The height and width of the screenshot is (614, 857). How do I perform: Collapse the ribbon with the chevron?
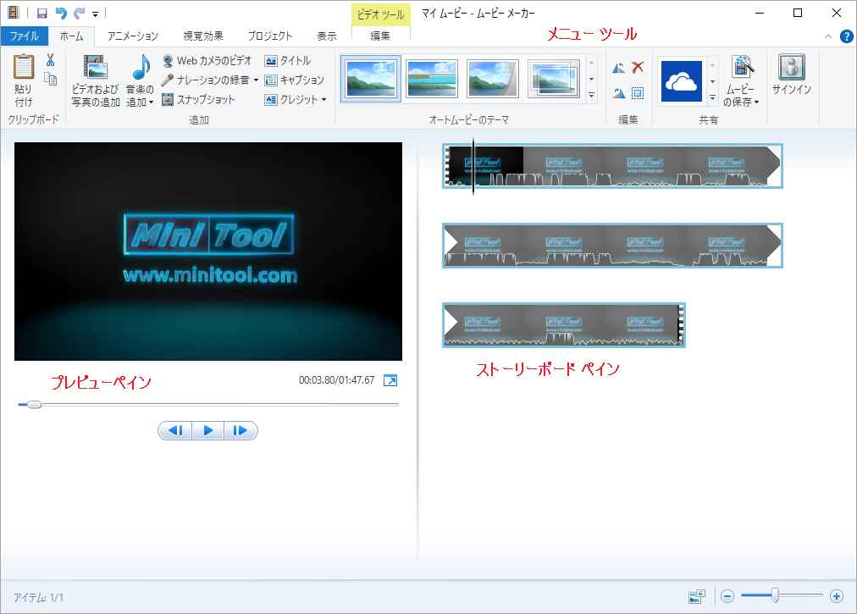click(828, 36)
